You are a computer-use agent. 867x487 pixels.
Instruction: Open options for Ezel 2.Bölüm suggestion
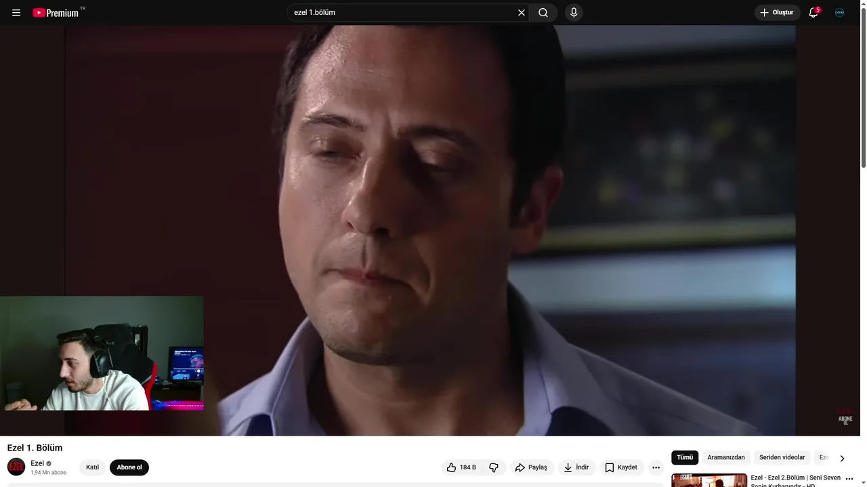point(849,479)
